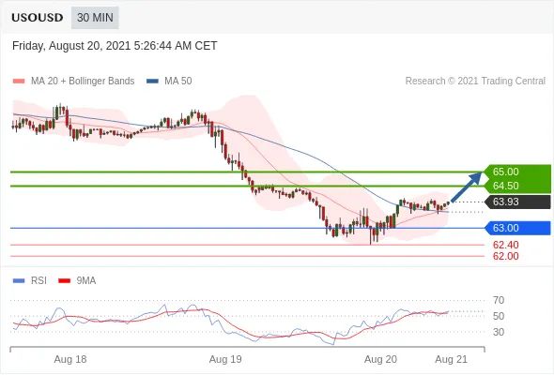Click the red 9MA legend swatch
Image resolution: width=554 pixels, height=375 pixels.
(64, 281)
